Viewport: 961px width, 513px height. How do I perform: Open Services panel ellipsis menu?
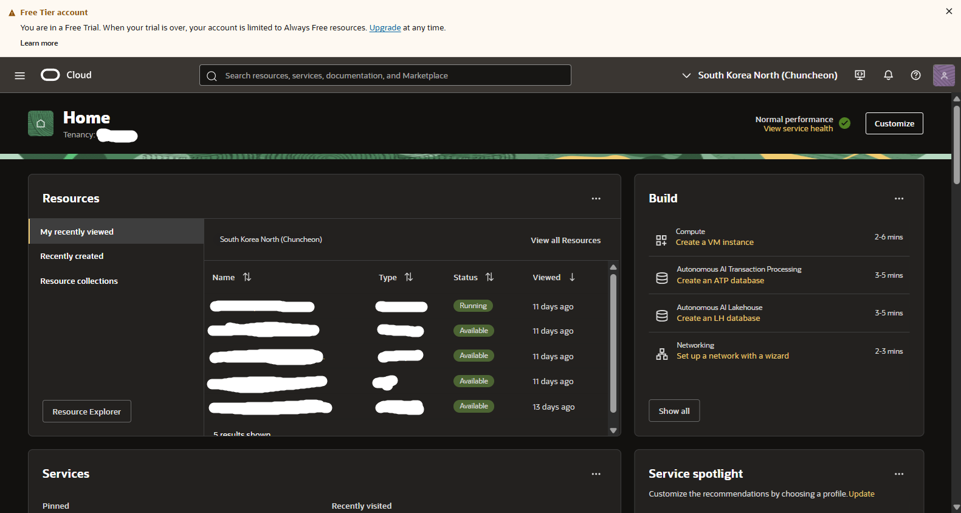coord(596,474)
